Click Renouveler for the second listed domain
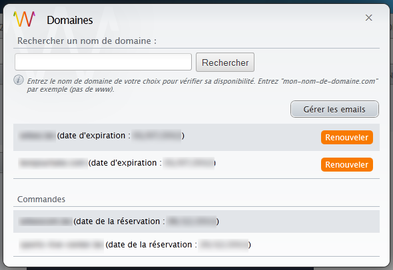 click(347, 165)
